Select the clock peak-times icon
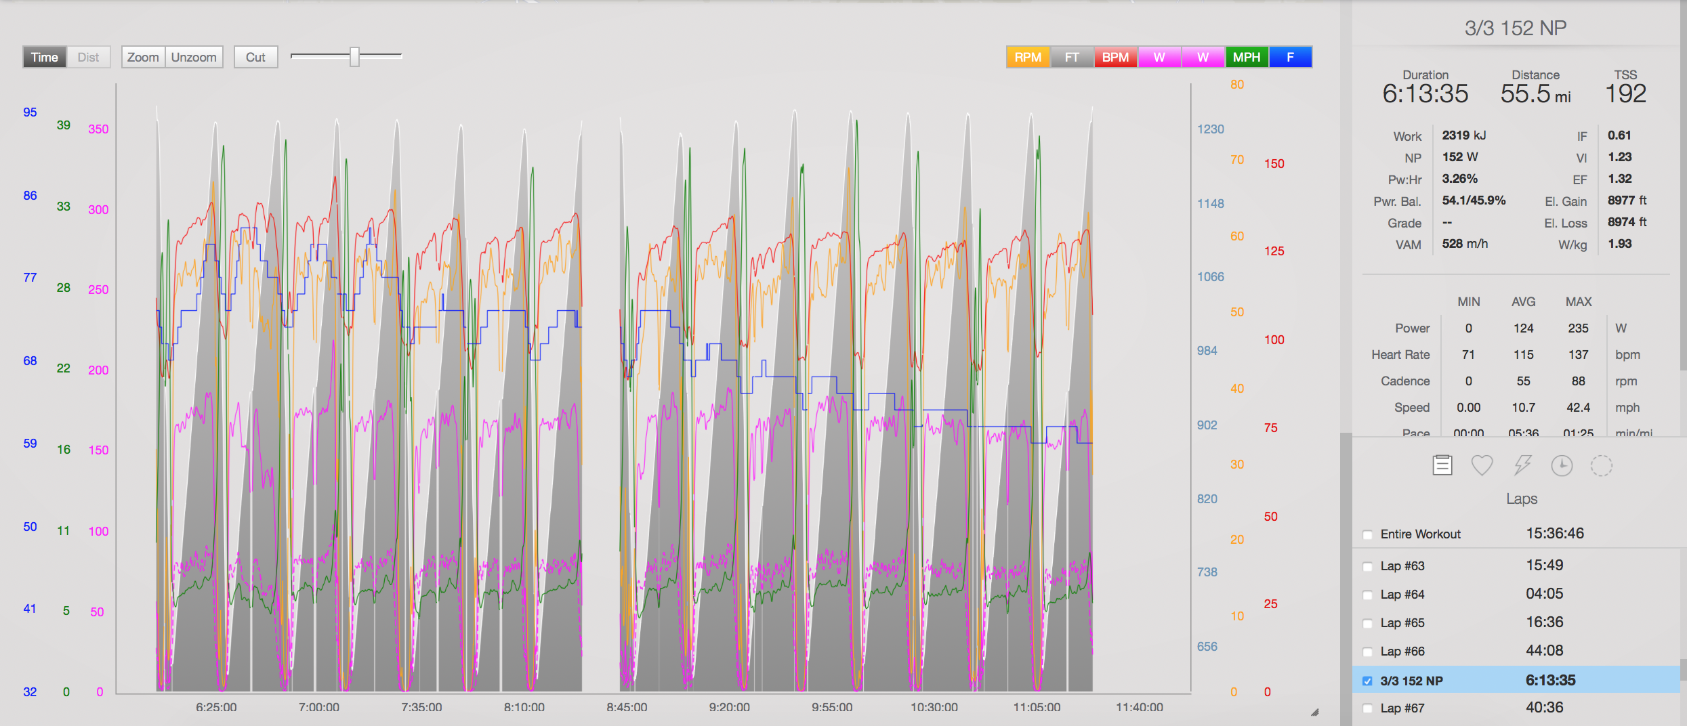Screen dimensions: 1687x726 click(1562, 465)
